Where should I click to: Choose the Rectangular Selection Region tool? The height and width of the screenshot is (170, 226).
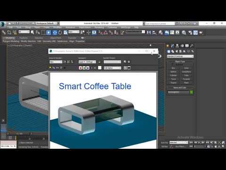pos(43,33)
